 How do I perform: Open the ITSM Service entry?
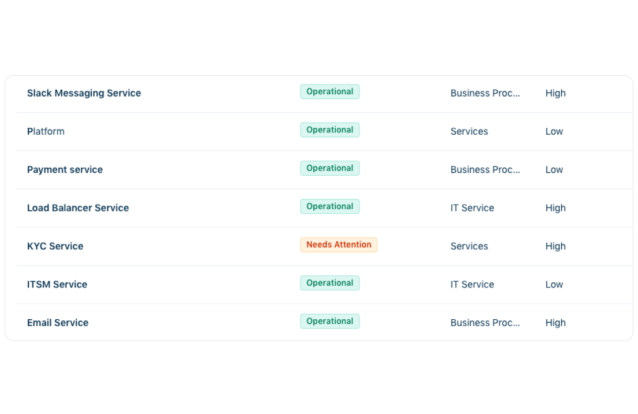pos(57,284)
